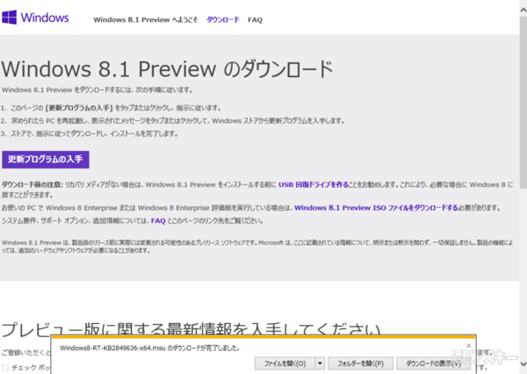Image resolution: width=527 pixels, height=374 pixels.
Task: Open the USB 回復ドライブを作る link
Action: coord(314,184)
